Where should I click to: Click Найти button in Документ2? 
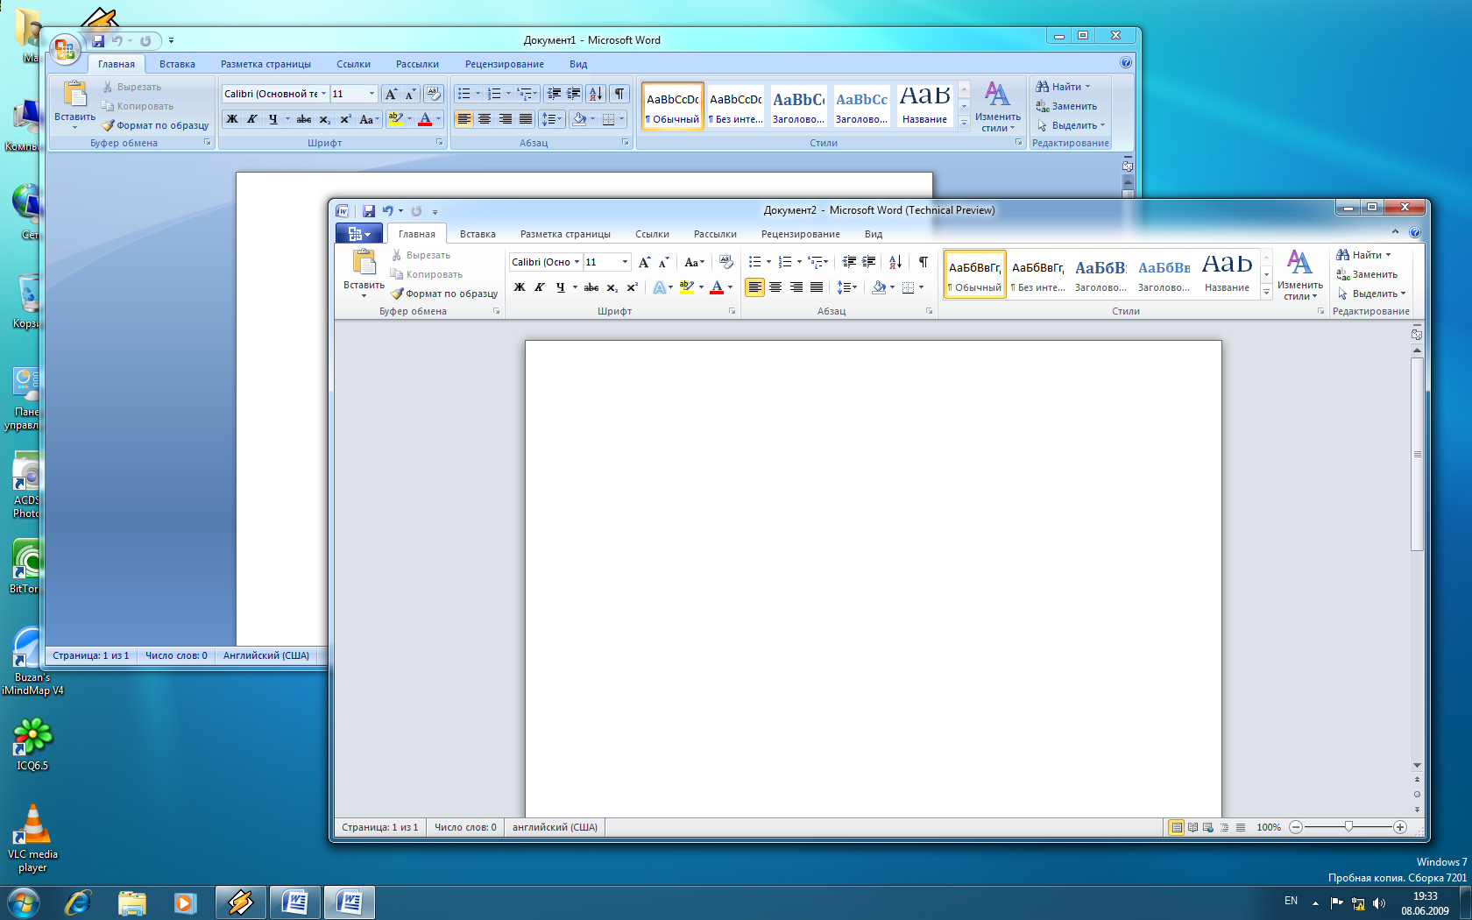click(x=1363, y=255)
